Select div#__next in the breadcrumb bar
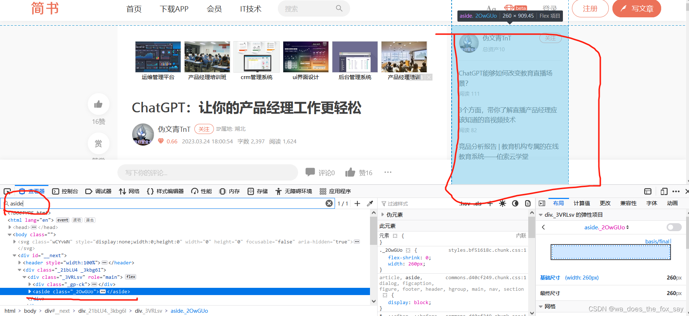The height and width of the screenshot is (316, 689). coord(57,311)
